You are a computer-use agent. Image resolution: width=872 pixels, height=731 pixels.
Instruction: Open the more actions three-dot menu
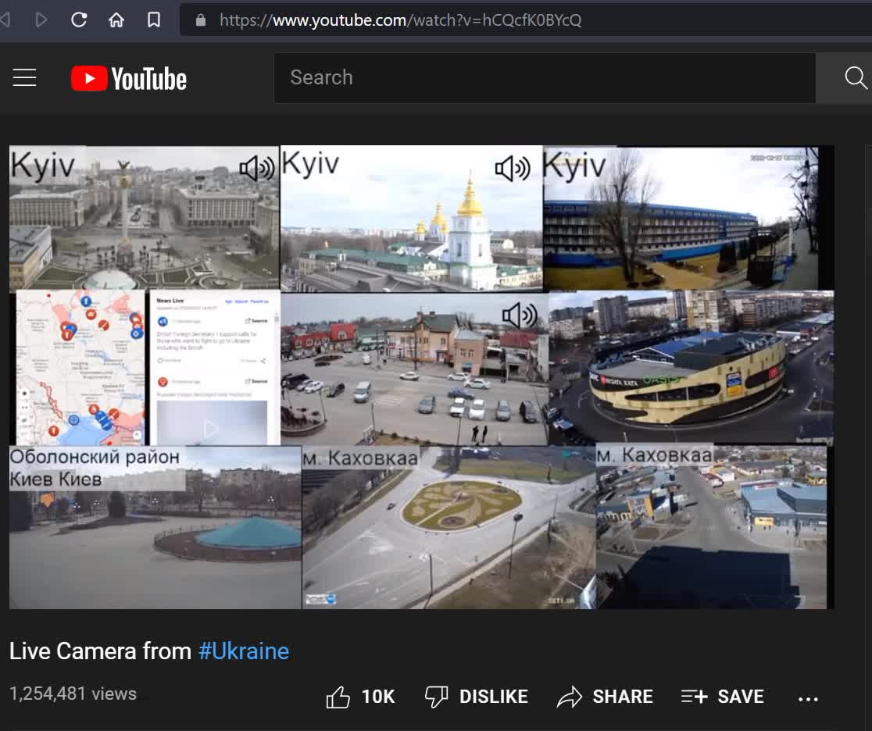pos(808,699)
